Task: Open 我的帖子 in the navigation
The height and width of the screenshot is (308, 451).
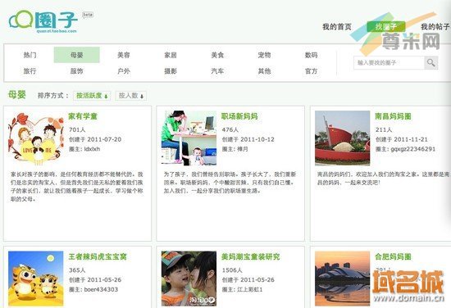Action: [435, 27]
